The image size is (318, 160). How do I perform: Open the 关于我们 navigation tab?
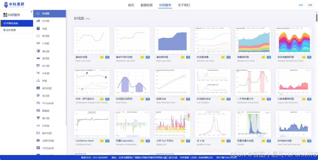point(184,5)
